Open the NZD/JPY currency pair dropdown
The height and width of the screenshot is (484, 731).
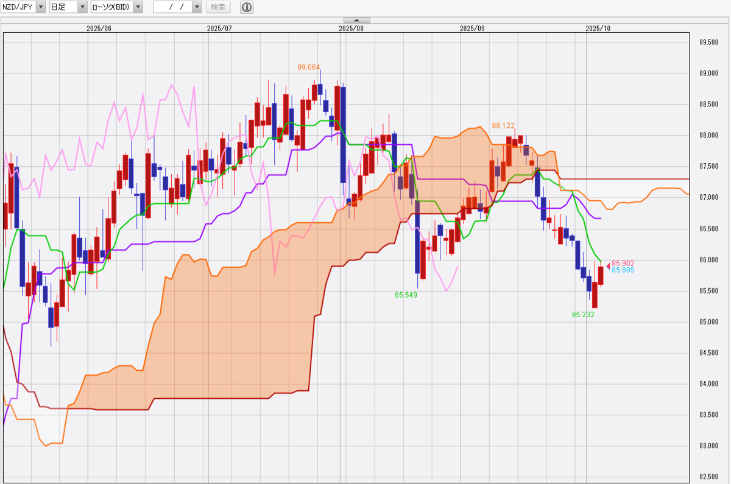click(40, 7)
